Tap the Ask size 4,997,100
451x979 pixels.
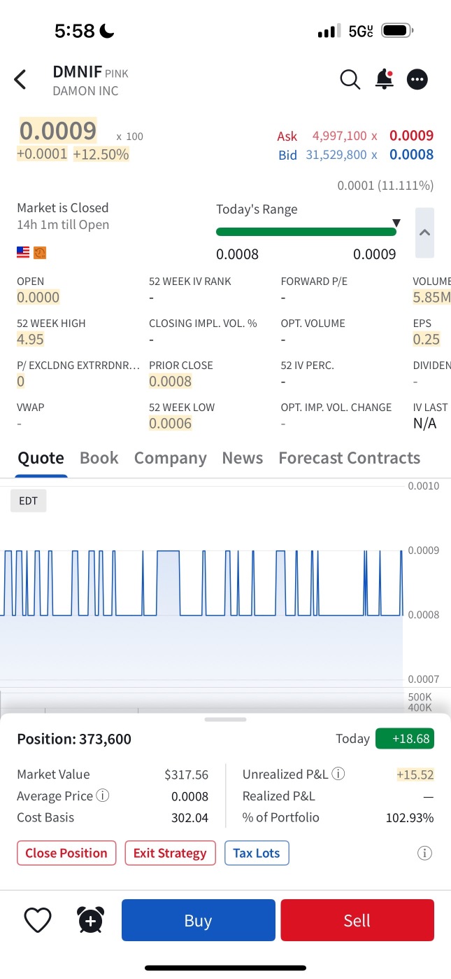point(339,136)
